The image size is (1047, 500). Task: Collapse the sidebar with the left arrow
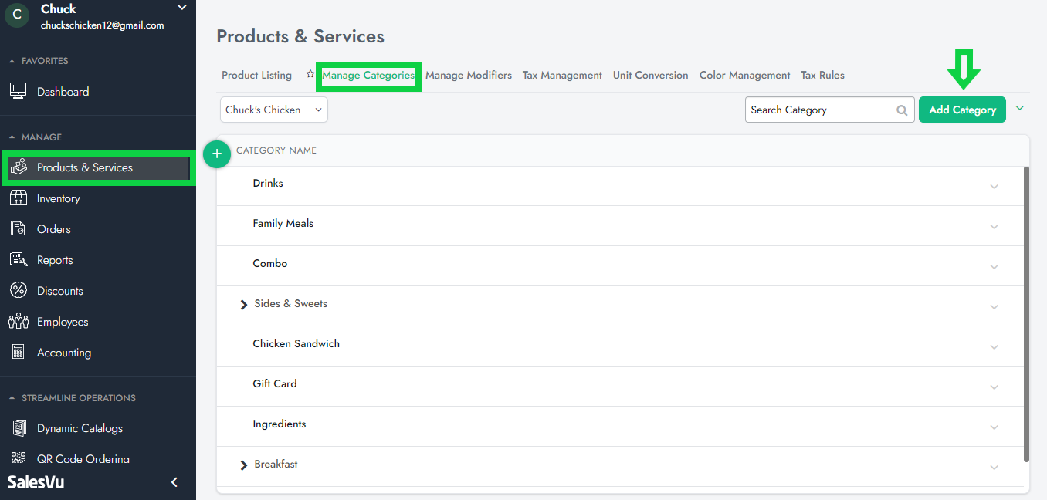pyautogui.click(x=174, y=482)
